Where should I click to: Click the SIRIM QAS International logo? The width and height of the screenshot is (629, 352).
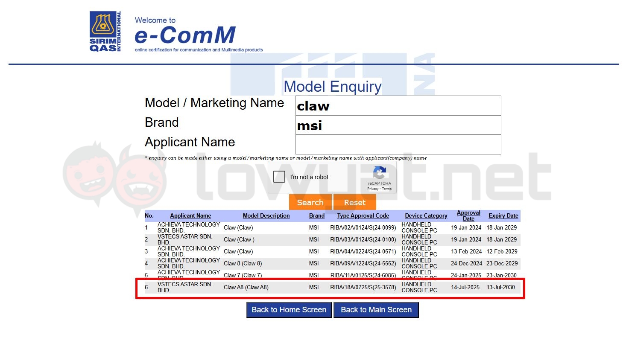click(x=105, y=32)
